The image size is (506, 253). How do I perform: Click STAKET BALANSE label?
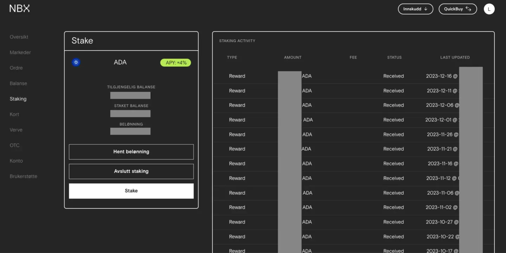click(x=131, y=106)
